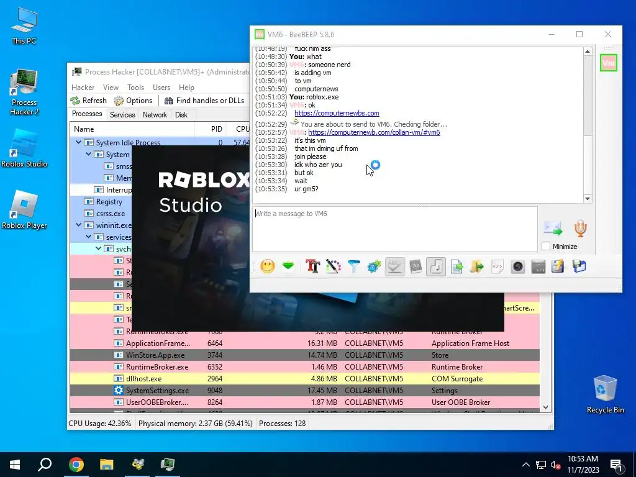
Task: Click the Roblox Studio desktop shortcut
Action: click(24, 148)
